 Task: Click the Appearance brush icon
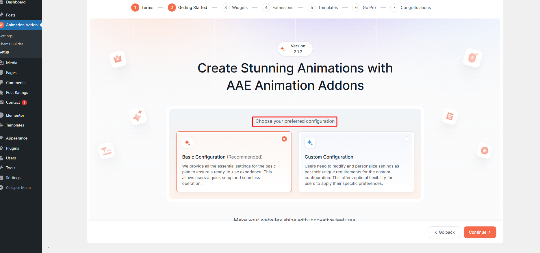[x=1, y=138]
